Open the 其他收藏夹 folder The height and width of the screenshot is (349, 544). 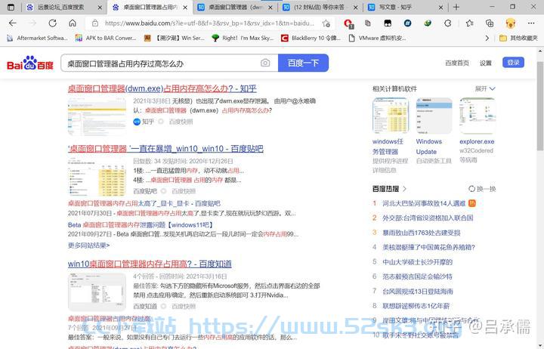tap(518, 39)
